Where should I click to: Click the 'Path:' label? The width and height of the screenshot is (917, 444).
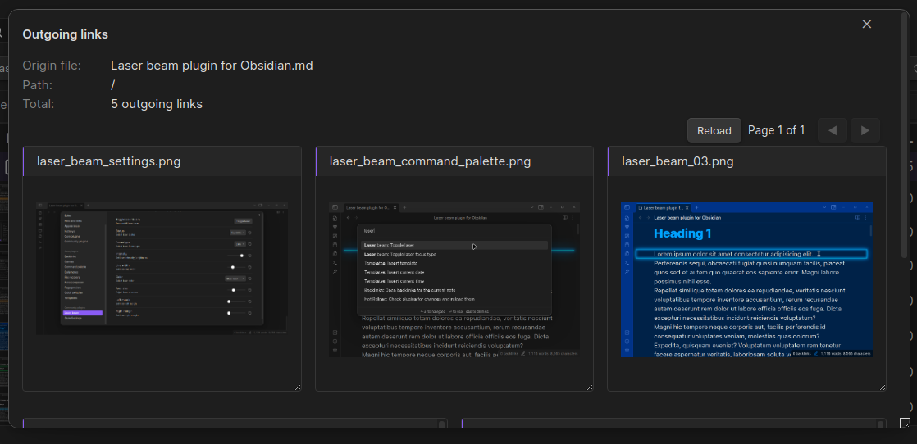(x=38, y=84)
